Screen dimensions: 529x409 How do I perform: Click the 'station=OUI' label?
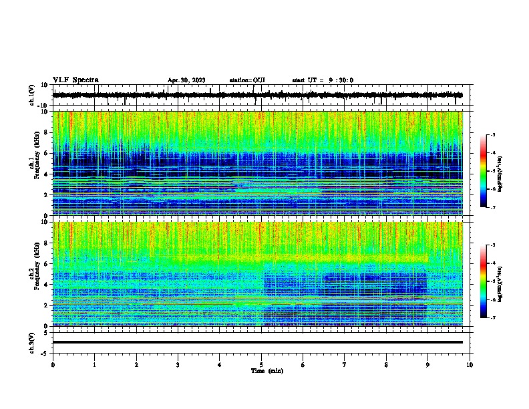(247, 80)
